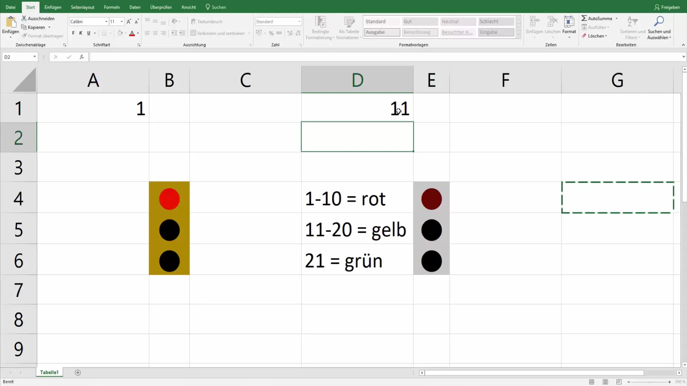687x386 pixels.
Task: Switch to the Seitenlayout tab
Action: click(82, 7)
